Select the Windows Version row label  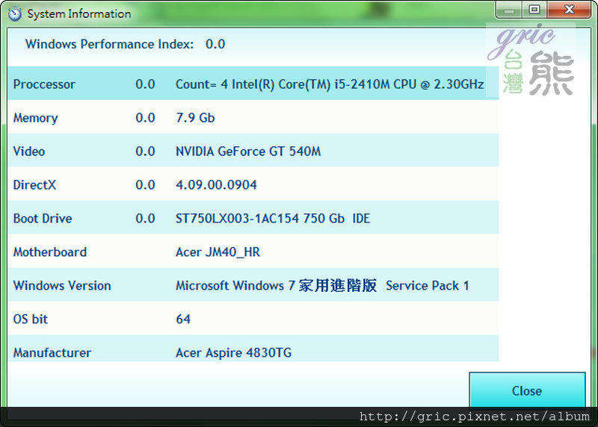pos(62,285)
